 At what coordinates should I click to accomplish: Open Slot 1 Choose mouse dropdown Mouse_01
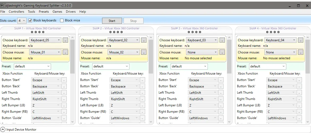click(45, 52)
